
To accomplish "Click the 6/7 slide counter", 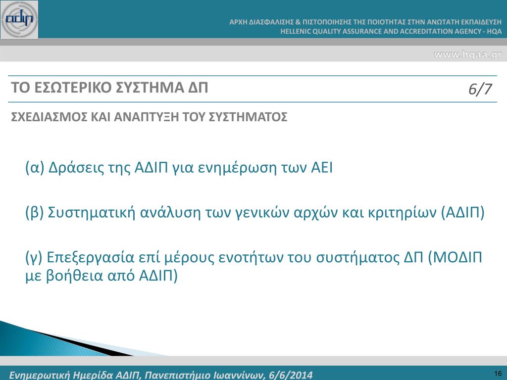I will click(480, 89).
